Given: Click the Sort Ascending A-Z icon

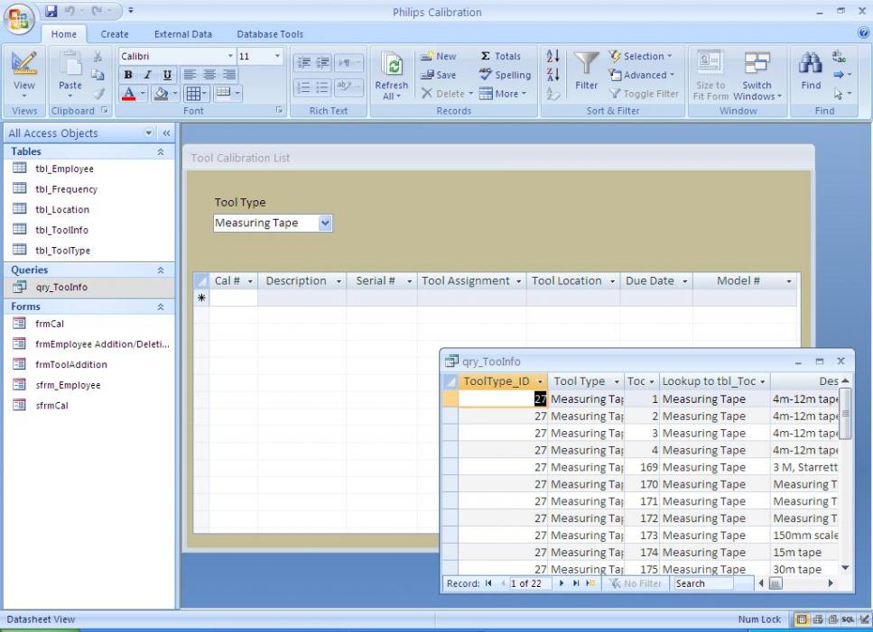Looking at the screenshot, I should (553, 56).
